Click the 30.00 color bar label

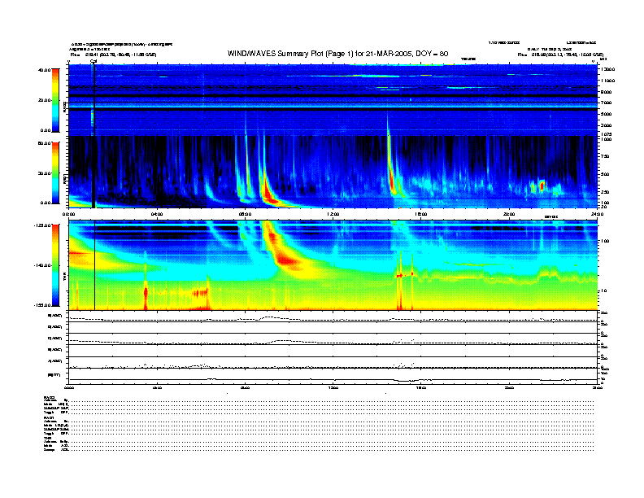[44, 173]
